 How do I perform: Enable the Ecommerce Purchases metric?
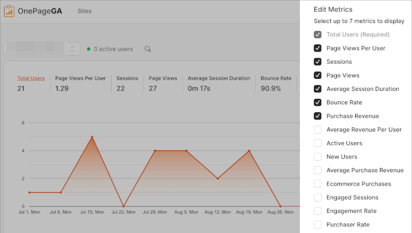click(317, 184)
